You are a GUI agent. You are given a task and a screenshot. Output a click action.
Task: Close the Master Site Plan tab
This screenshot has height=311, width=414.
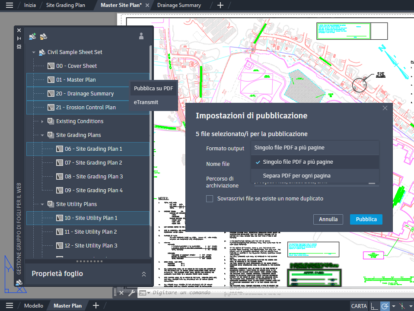147,5
